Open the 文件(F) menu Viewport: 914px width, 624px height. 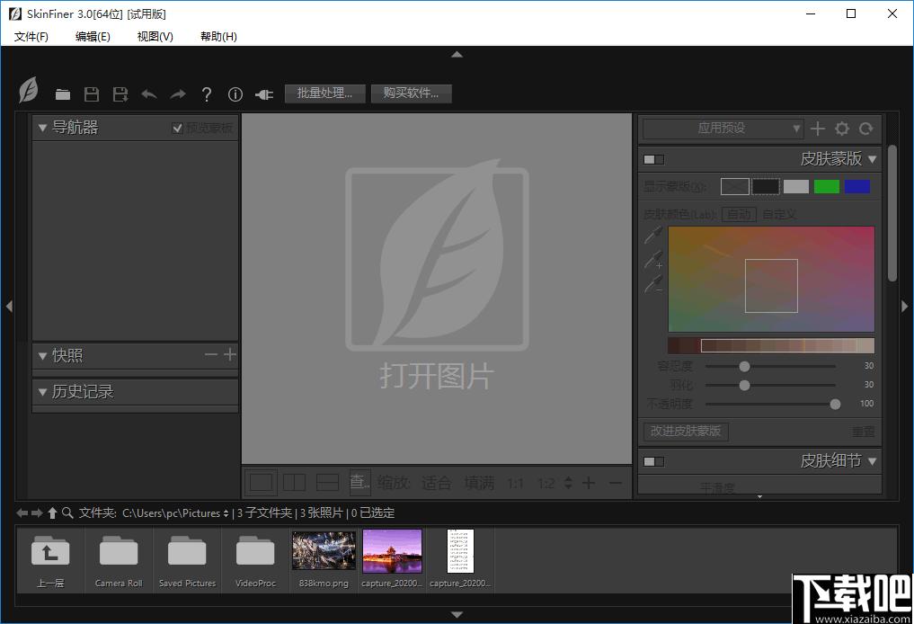click(x=31, y=36)
